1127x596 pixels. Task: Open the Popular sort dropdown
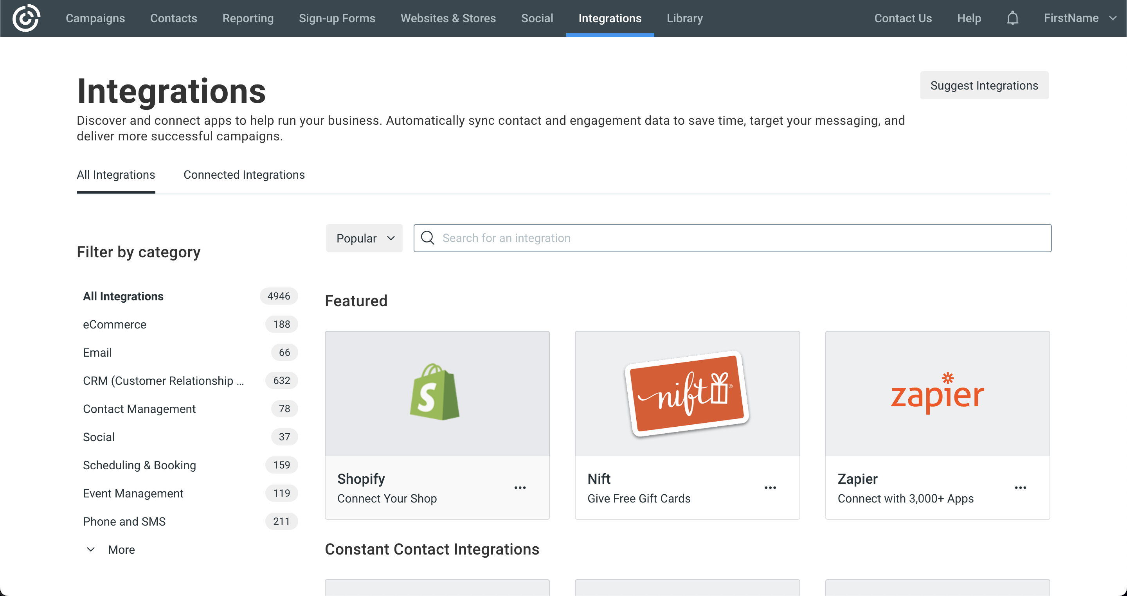tap(364, 238)
